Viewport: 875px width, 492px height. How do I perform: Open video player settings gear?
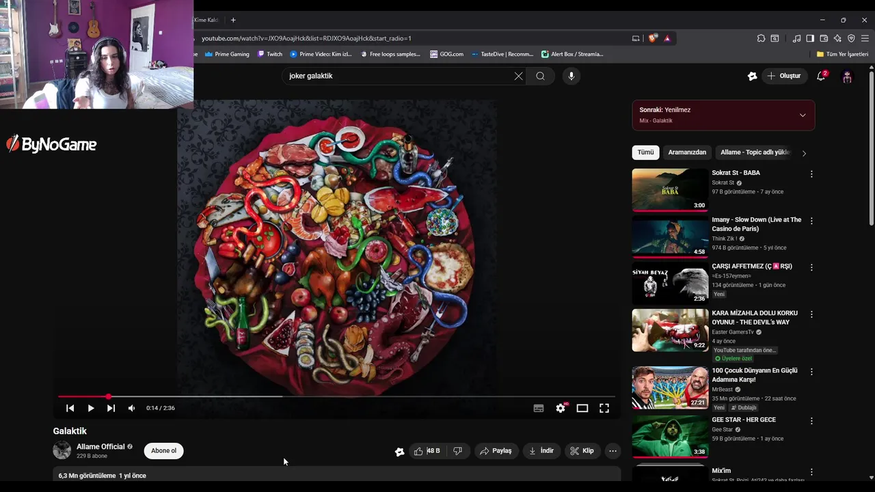[x=561, y=408]
